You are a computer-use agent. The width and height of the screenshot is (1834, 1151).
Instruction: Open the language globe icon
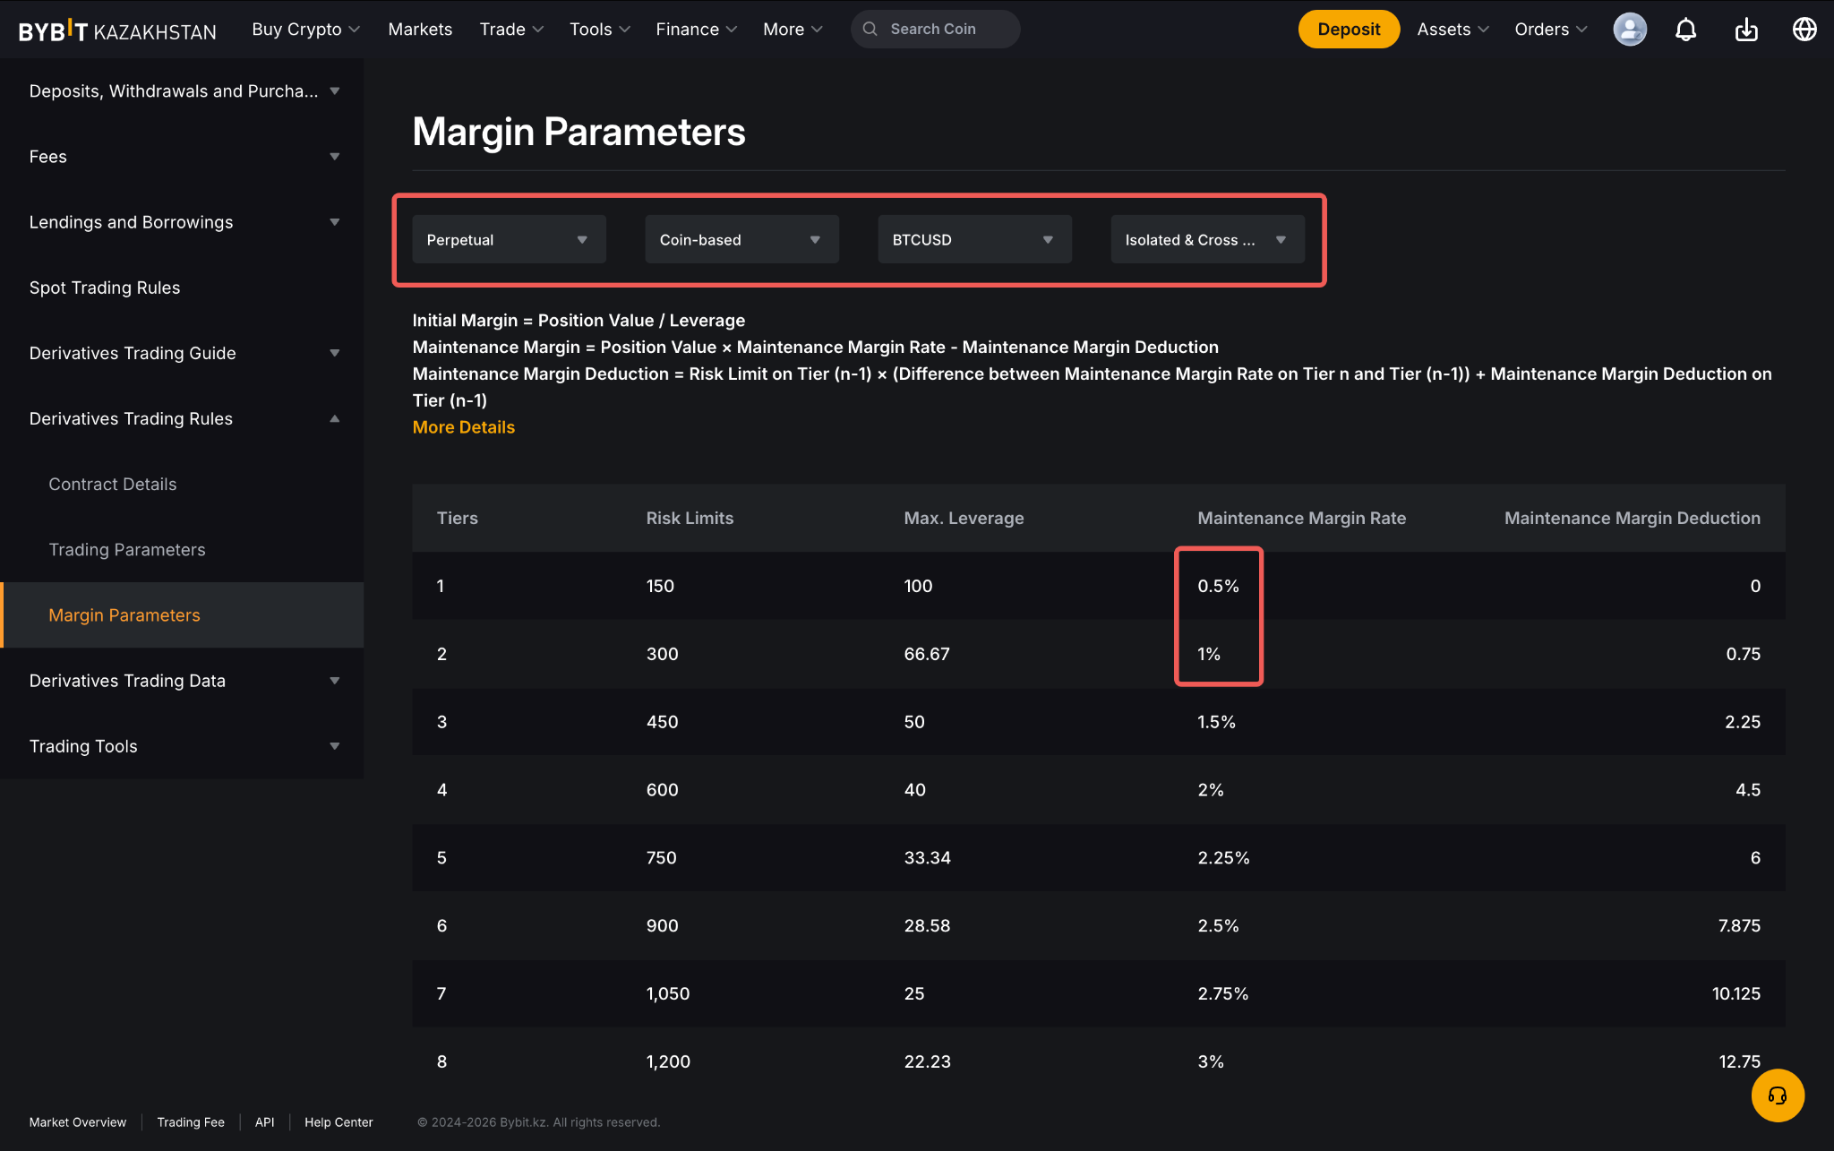[1804, 30]
